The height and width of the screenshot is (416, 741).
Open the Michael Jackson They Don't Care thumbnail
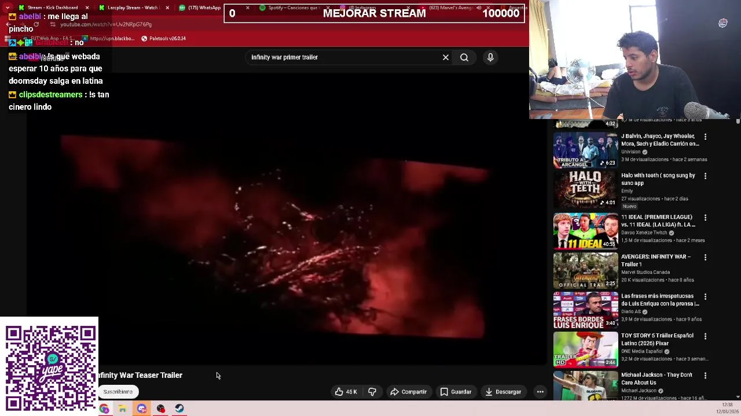pyautogui.click(x=585, y=385)
